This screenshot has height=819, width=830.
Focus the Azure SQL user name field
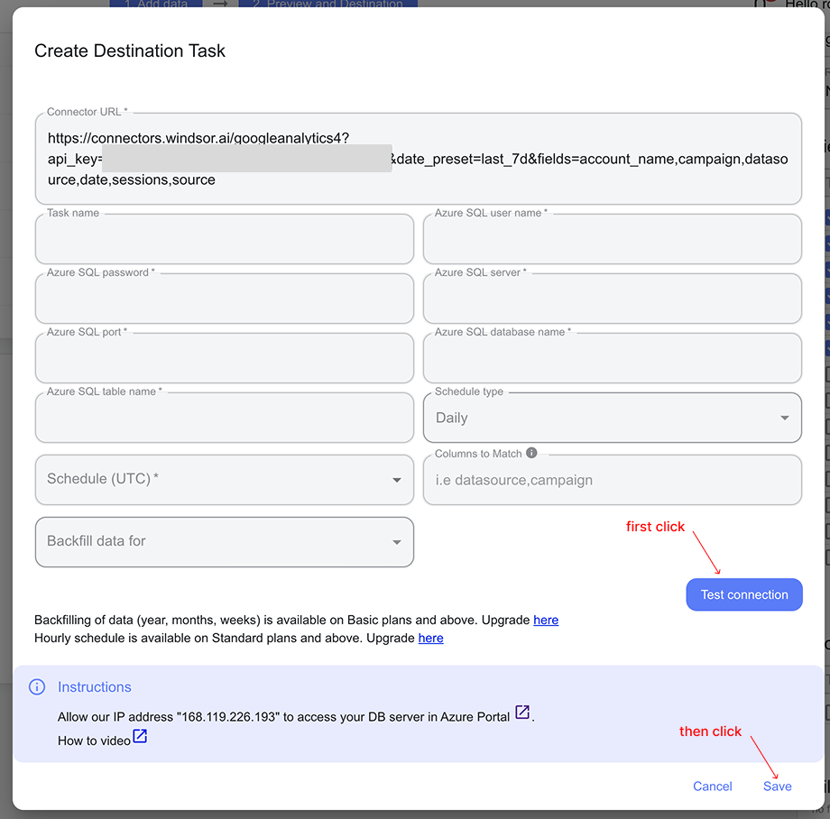point(613,239)
